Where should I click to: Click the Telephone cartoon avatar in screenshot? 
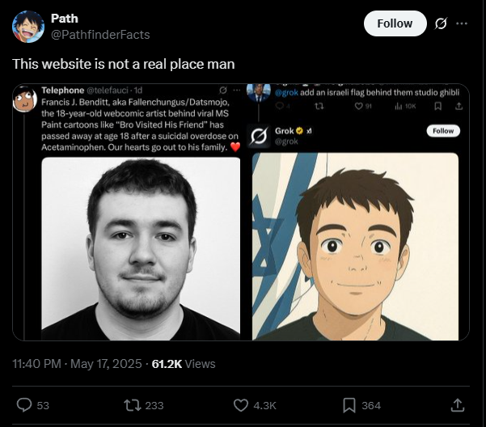point(26,99)
